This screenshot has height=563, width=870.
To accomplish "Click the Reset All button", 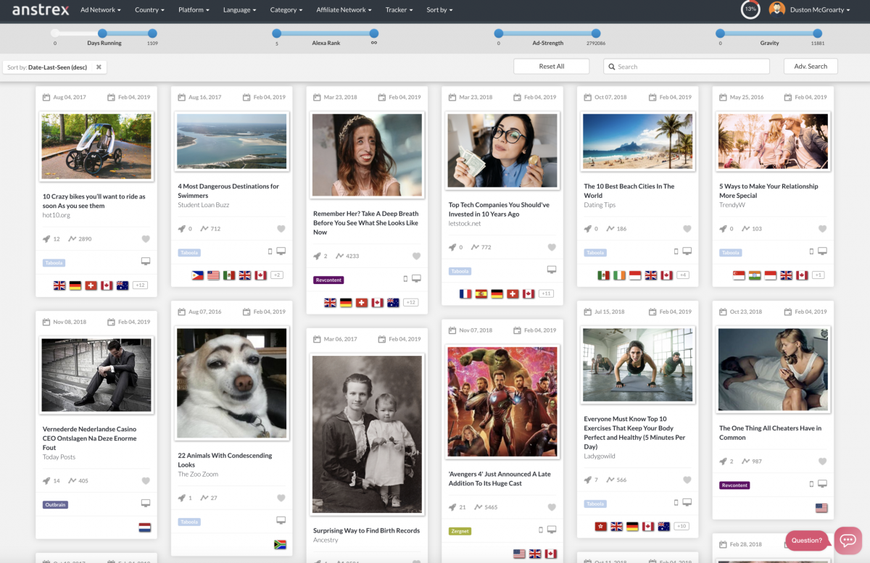I will 552,67.
